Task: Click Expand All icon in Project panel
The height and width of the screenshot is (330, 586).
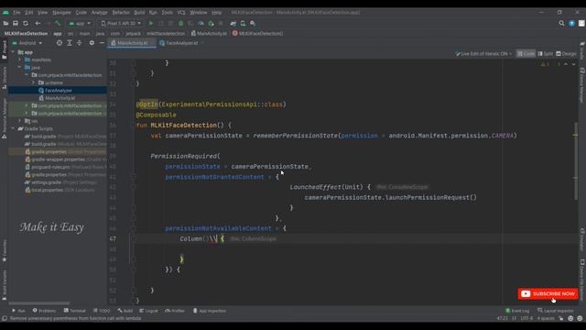Action: tap(70, 43)
